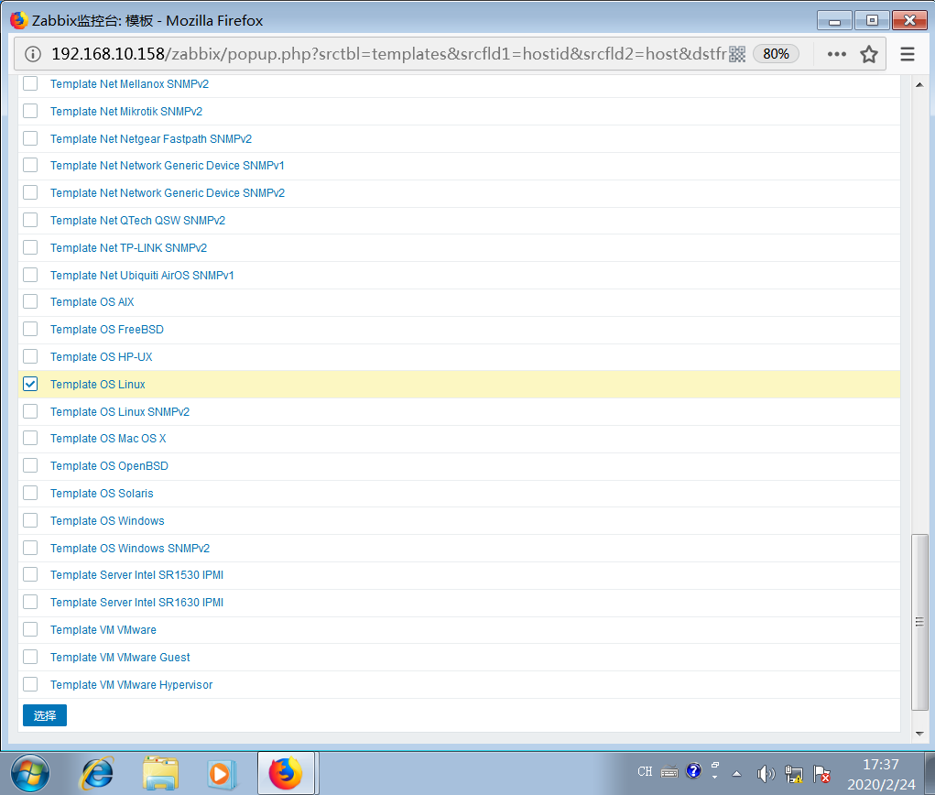This screenshot has width=935, height=795.
Task: Click the address bar URL field
Action: point(387,54)
